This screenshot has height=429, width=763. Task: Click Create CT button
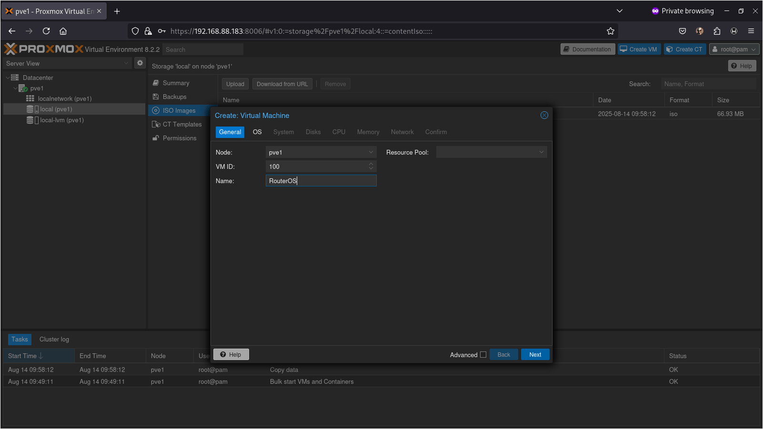click(x=685, y=49)
